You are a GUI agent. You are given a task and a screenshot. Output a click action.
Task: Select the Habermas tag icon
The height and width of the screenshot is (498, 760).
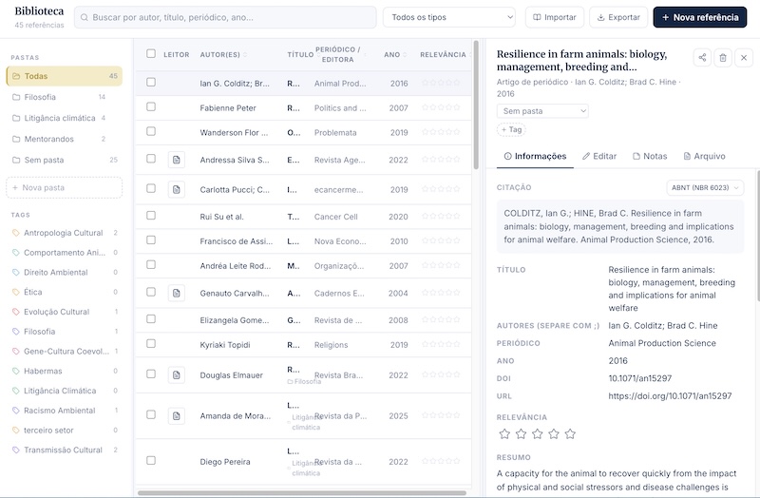tap(16, 371)
